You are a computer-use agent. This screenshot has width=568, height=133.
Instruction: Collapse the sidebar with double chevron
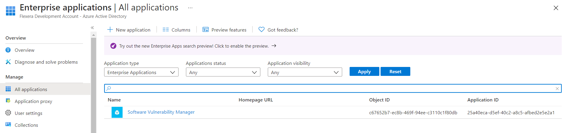92,28
